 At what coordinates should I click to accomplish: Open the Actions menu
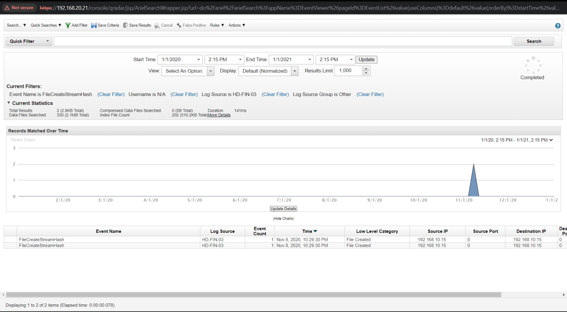(x=237, y=25)
